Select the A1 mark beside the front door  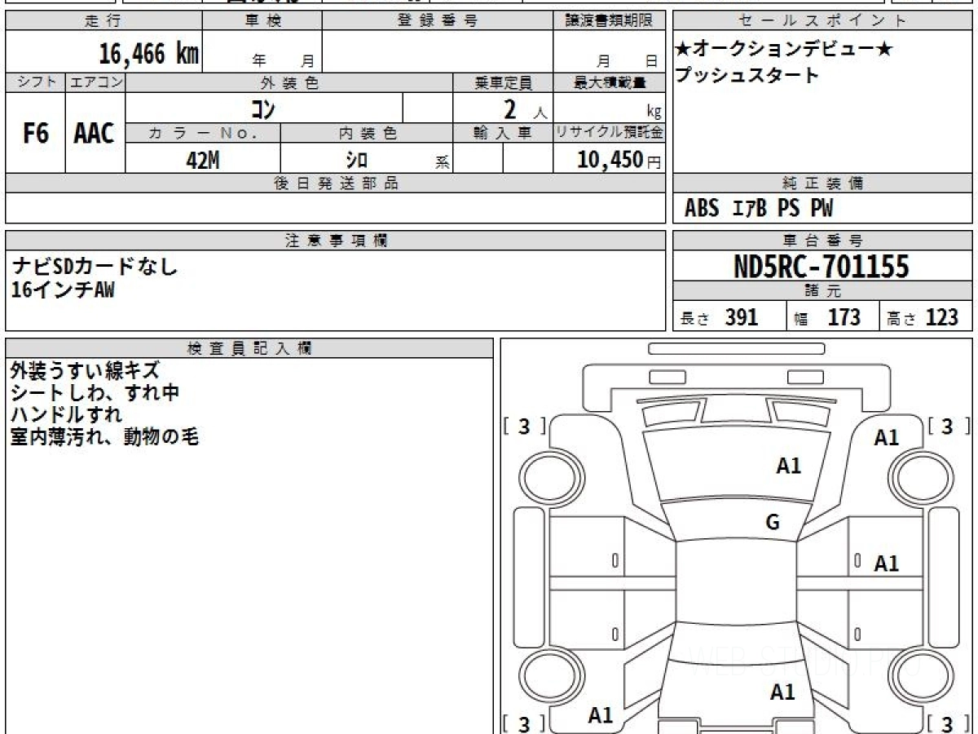click(x=886, y=563)
